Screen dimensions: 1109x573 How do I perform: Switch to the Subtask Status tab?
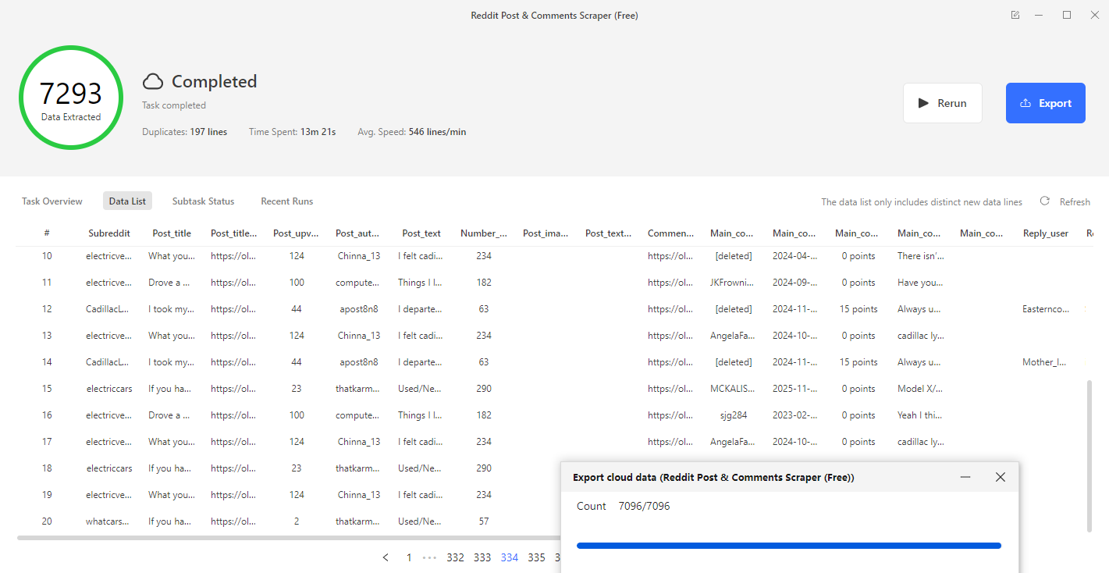tap(203, 201)
